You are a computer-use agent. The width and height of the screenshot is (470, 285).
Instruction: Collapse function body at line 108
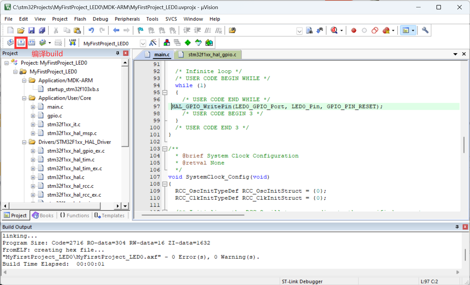[x=165, y=184]
